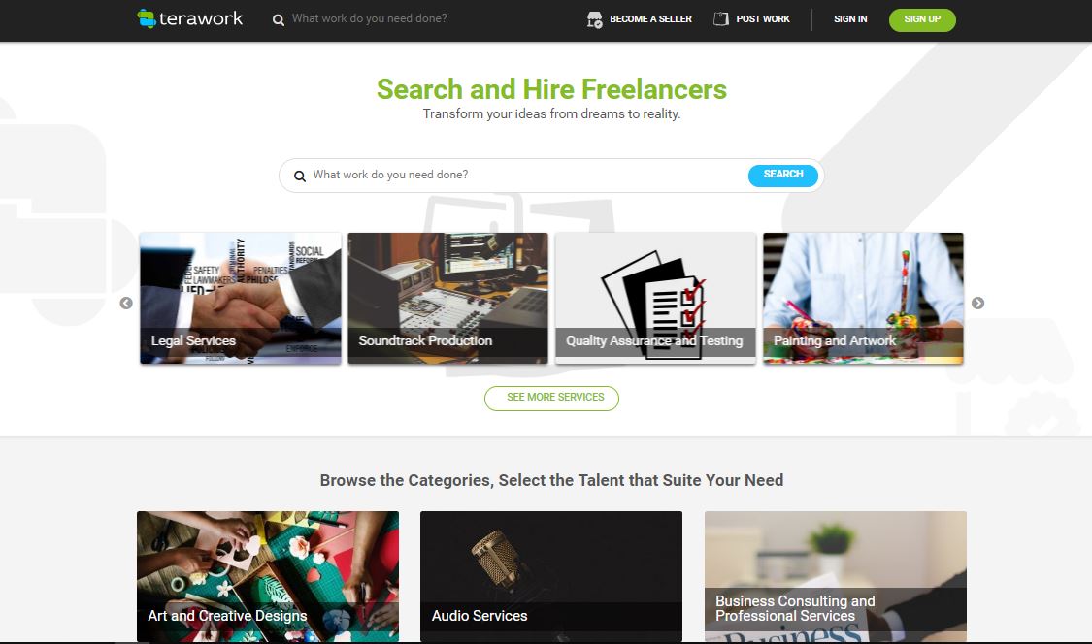Click the green Sign Up button
The image size is (1092, 644).
922,19
